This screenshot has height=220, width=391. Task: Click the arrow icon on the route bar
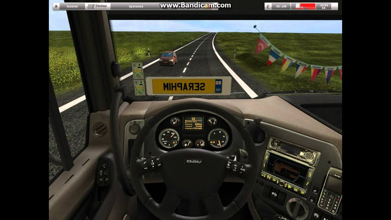pos(56,6)
